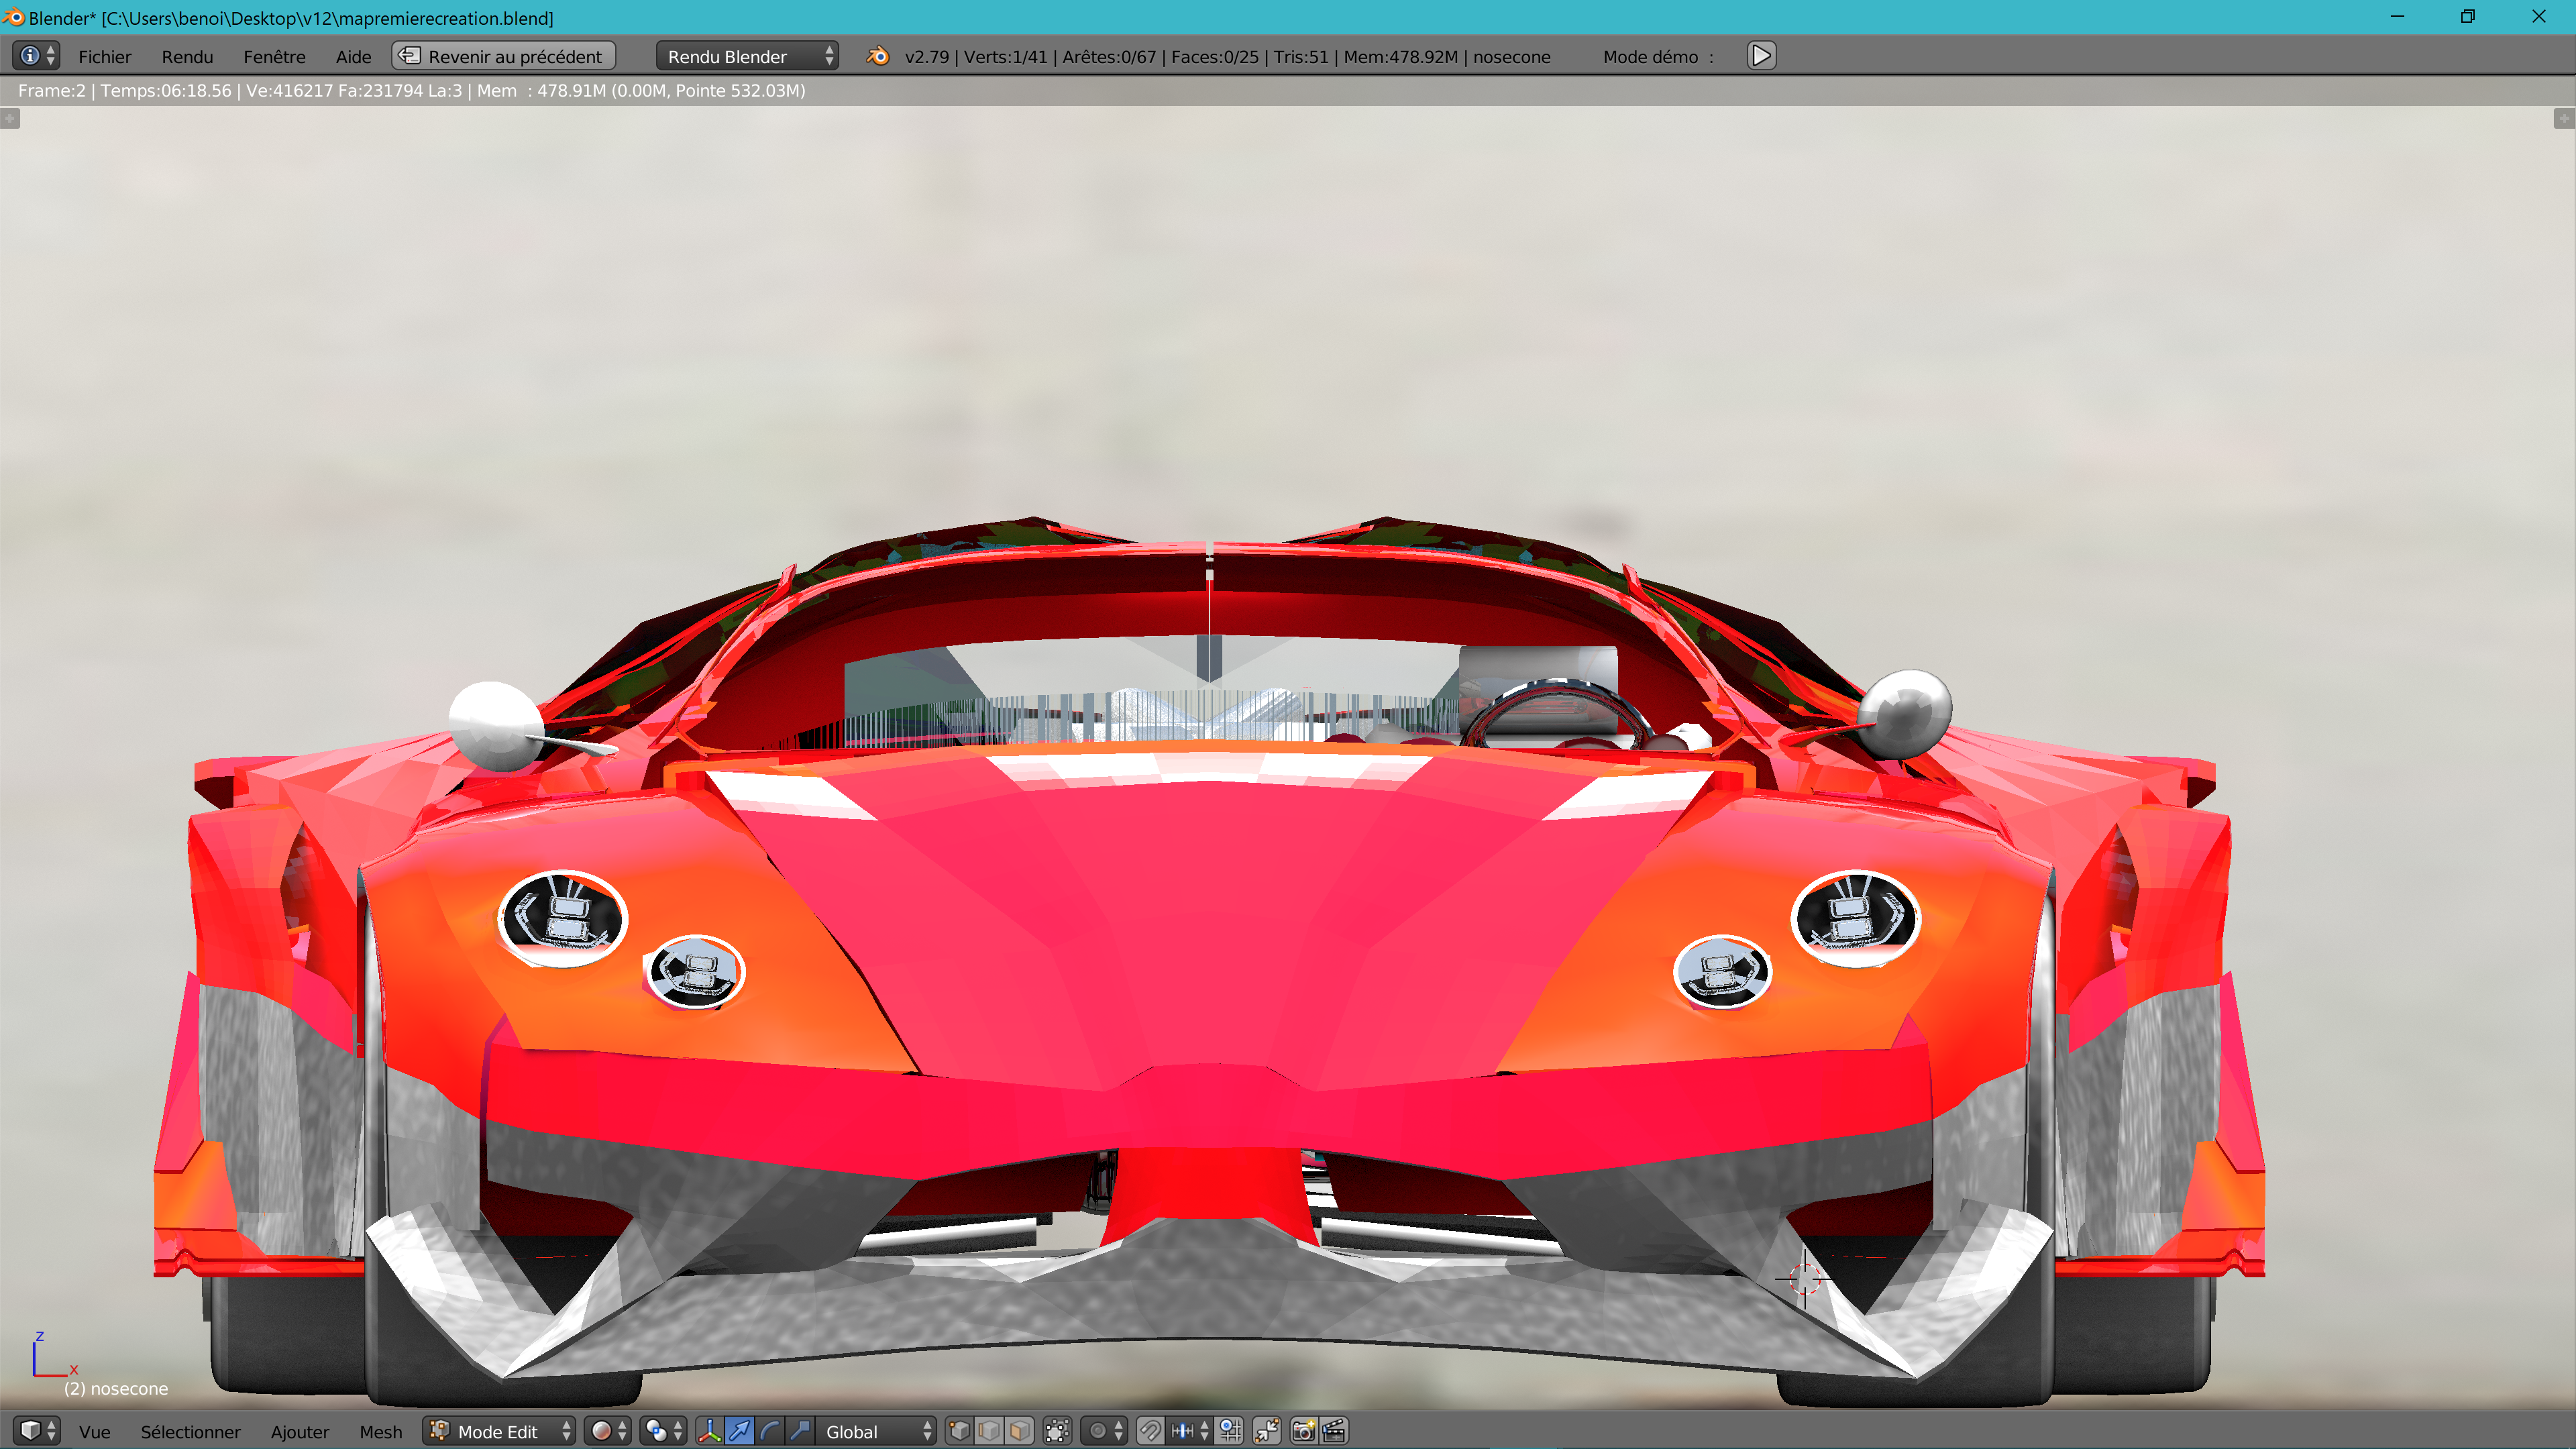This screenshot has width=2576, height=1449.
Task: Click the Blender title bar app icon
Action: pos(13,17)
